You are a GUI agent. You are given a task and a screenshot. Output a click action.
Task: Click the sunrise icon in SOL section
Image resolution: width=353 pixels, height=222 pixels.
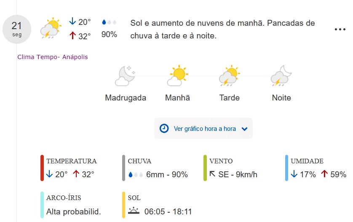pyautogui.click(x=134, y=211)
